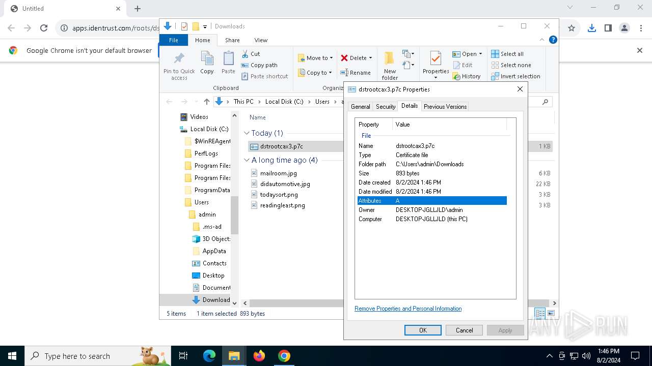Open the File ribbon tab
The width and height of the screenshot is (652, 366).
[x=174, y=40]
